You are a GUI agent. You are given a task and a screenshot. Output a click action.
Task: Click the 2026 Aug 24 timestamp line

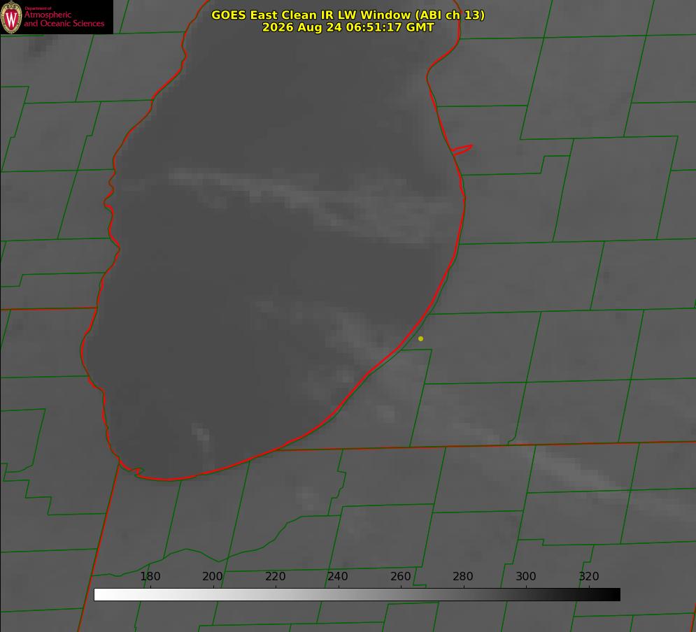point(348,27)
